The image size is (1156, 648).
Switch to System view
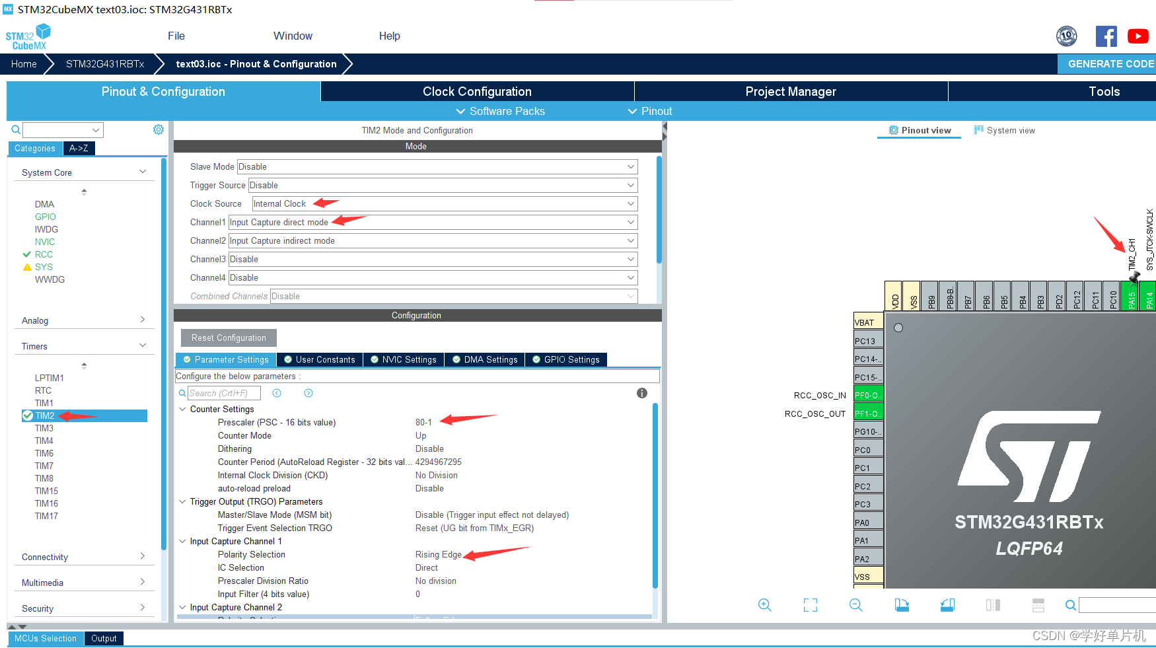tap(1005, 130)
